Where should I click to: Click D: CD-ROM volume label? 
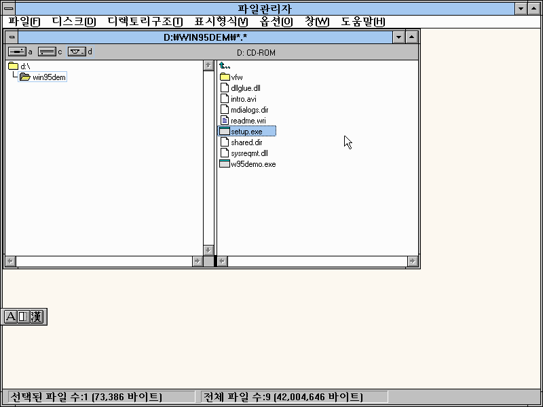tap(257, 53)
